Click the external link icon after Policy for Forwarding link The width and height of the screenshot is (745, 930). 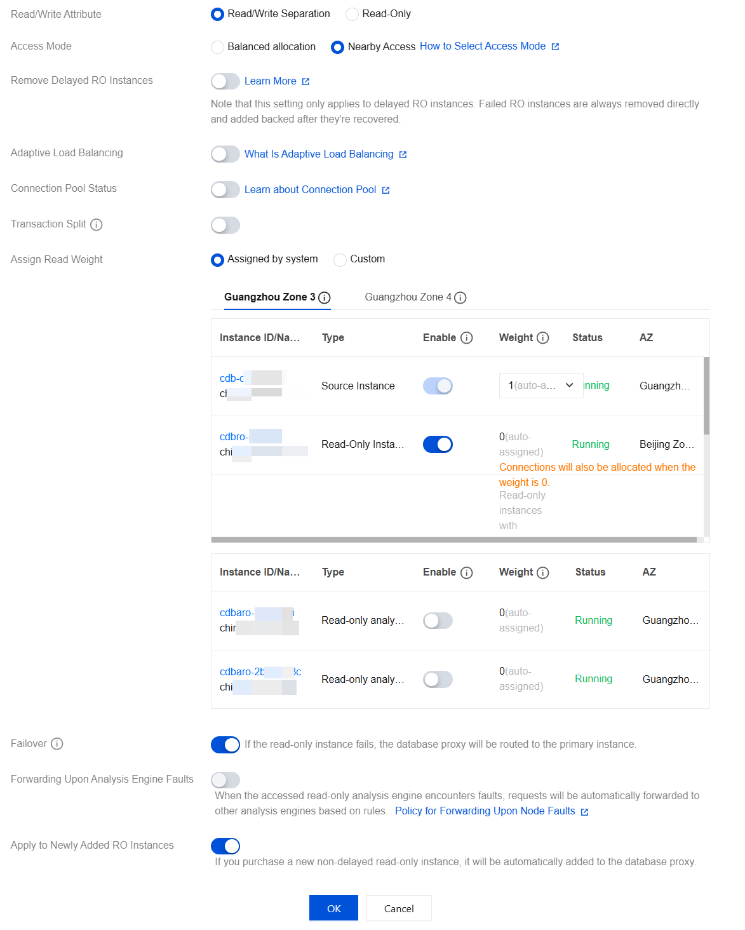(x=584, y=812)
